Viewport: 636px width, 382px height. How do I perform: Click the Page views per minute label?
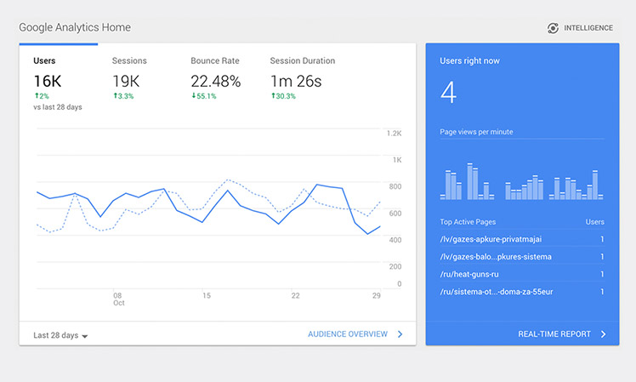(476, 132)
